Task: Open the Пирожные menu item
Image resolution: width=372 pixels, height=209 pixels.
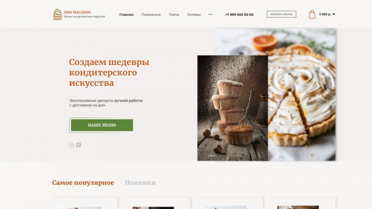Action: (151, 14)
